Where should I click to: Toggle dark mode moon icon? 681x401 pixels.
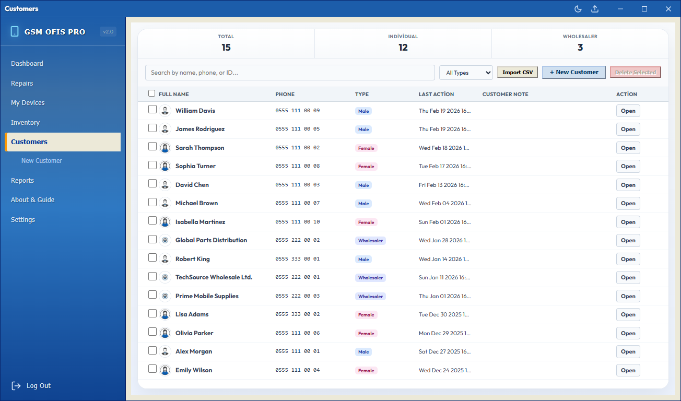578,9
